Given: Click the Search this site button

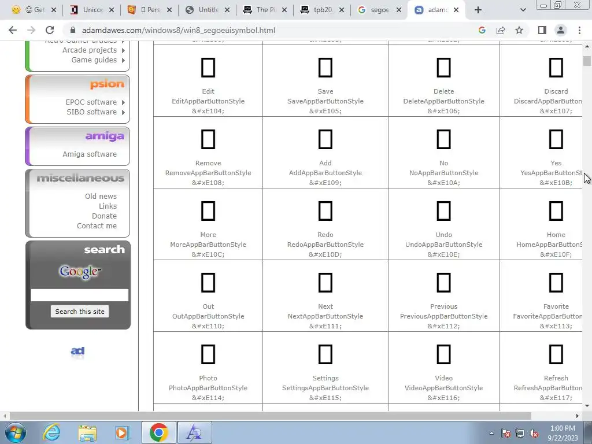Looking at the screenshot, I should 80,312.
